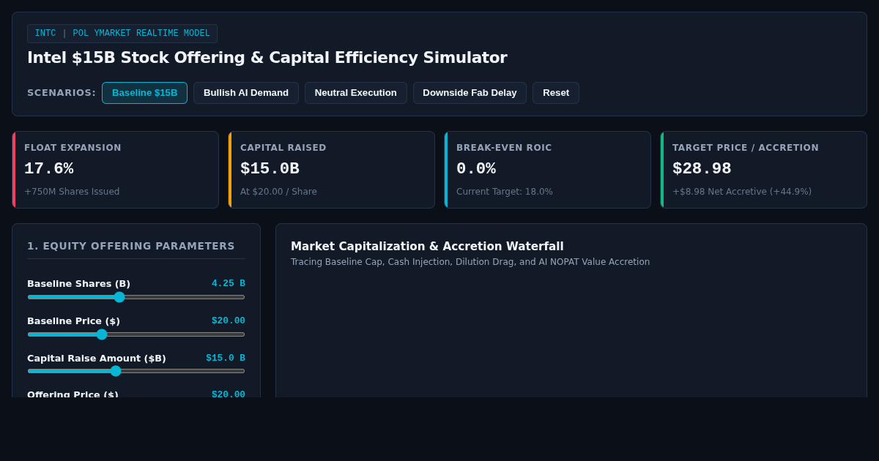Open the Break-Even ROIC 0.0% card
Viewport: 879px width, 461px height.
[x=547, y=170]
